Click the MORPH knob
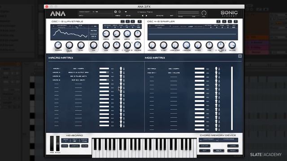This screenshot has width=287, height=161. point(58,45)
